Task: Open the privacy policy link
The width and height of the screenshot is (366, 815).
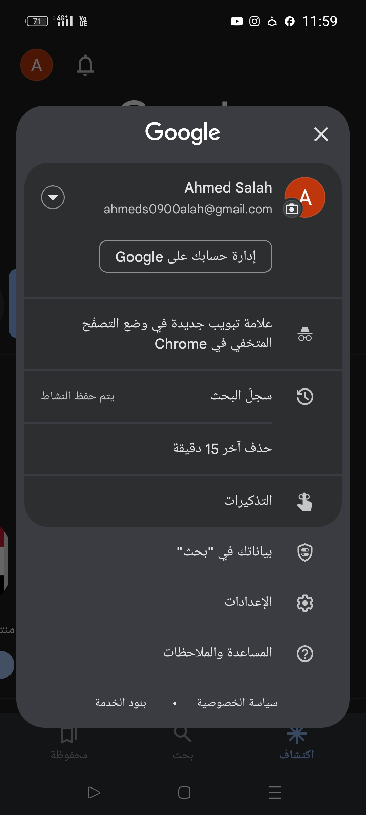Action: click(237, 703)
